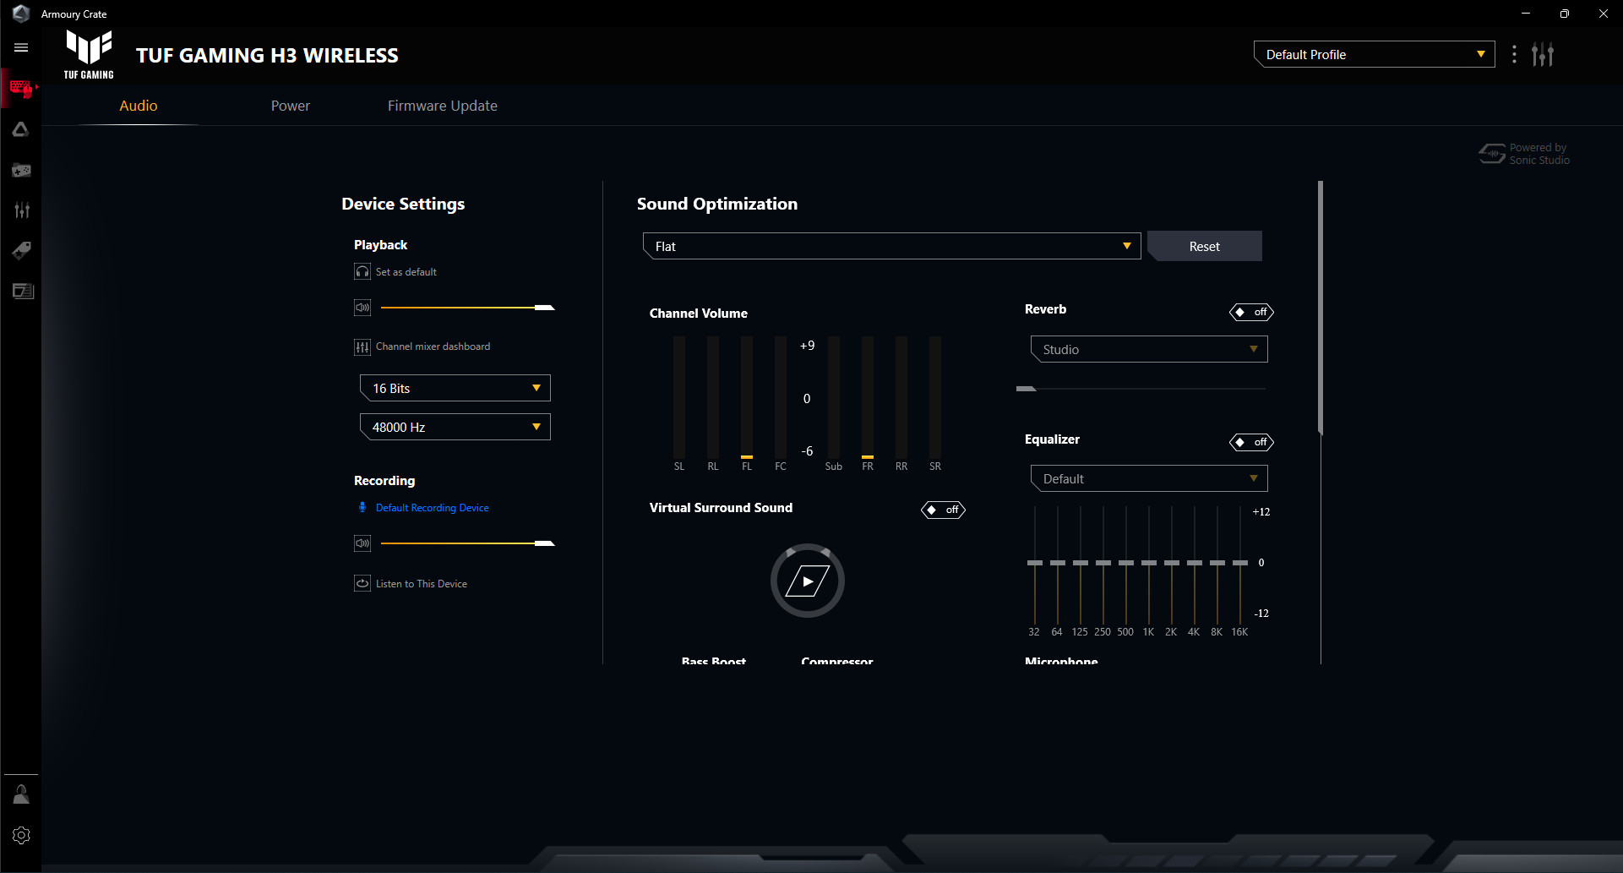
Task: Expand the Flat sound optimization preset dropdown
Action: 891,246
